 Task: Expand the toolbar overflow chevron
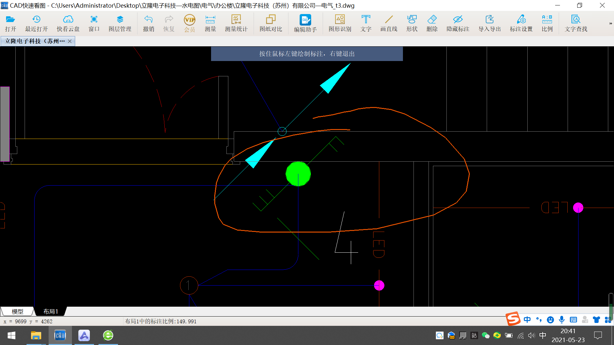(610, 23)
